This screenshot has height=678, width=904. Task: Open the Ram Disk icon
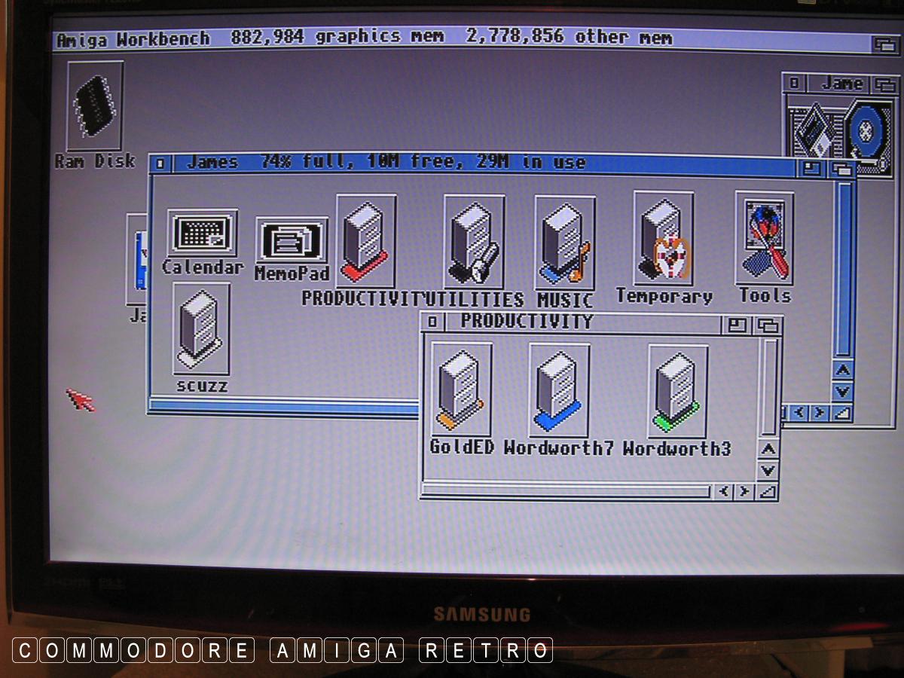(x=94, y=107)
